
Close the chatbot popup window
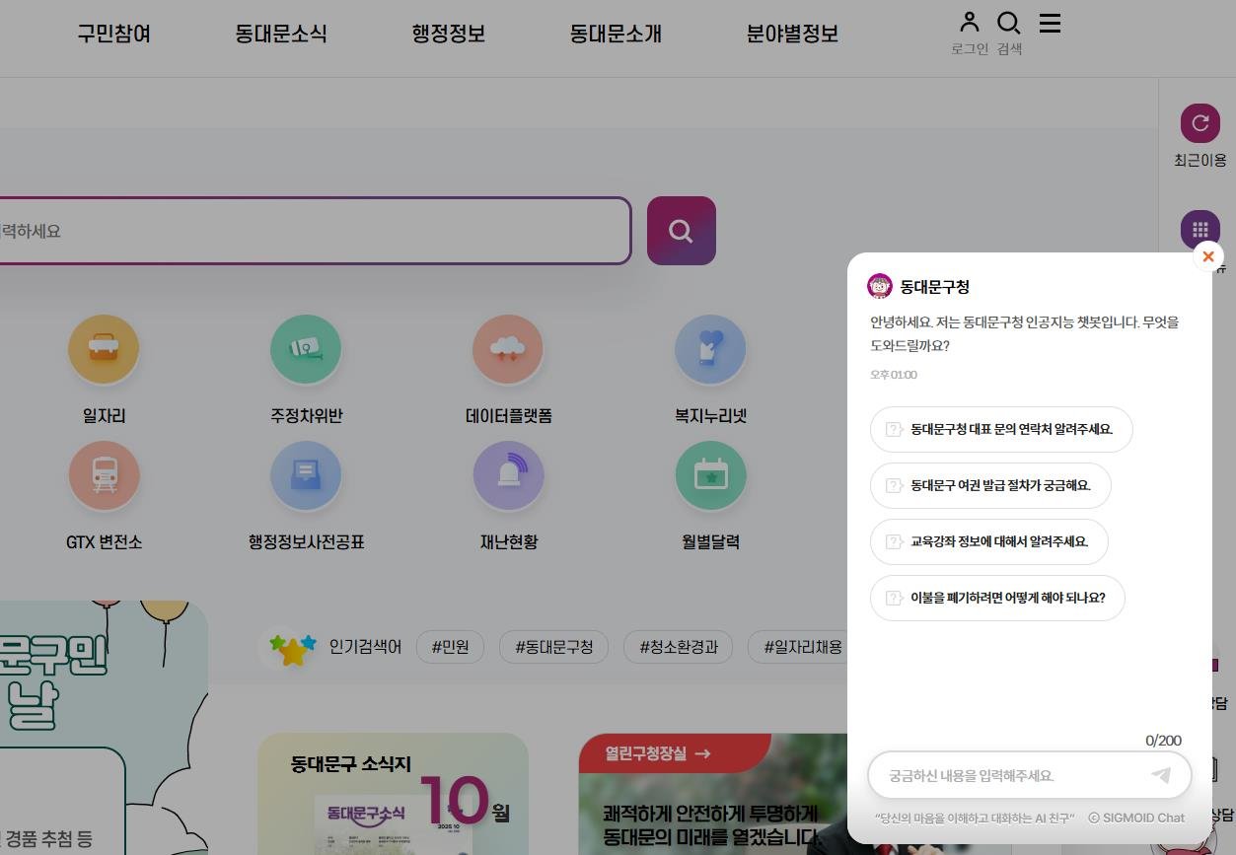(x=1207, y=256)
